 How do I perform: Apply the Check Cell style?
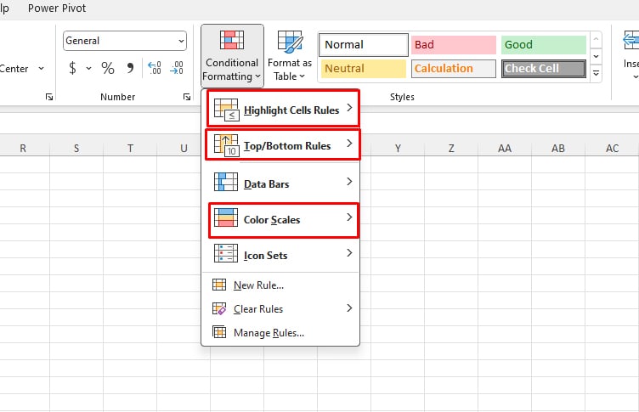pyautogui.click(x=543, y=69)
